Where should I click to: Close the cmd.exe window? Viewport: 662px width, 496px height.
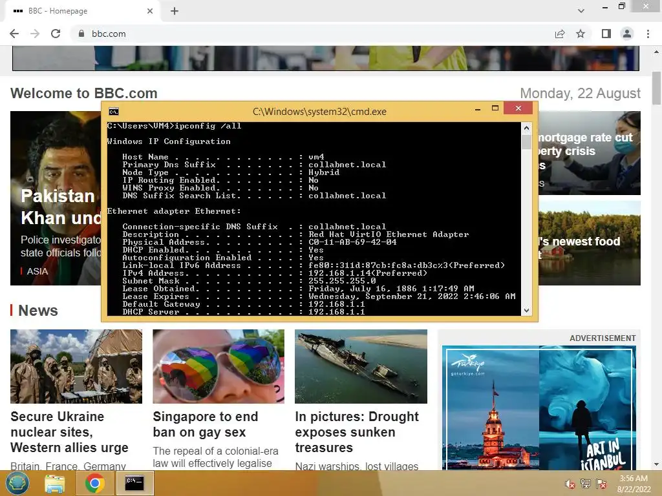(x=518, y=108)
